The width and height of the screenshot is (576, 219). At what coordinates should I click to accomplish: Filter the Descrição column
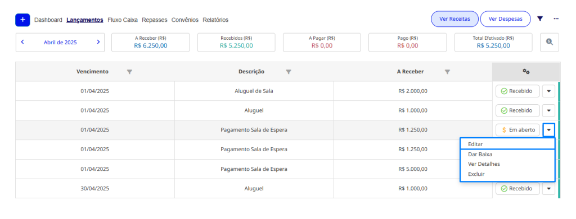pyautogui.click(x=289, y=72)
